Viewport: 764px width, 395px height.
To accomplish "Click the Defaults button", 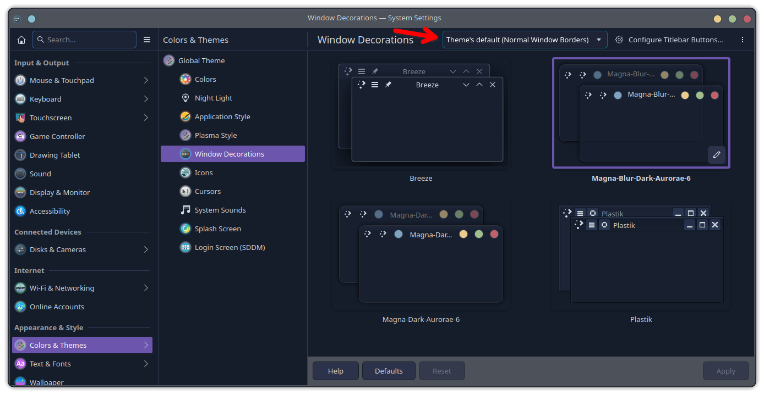I will click(389, 371).
